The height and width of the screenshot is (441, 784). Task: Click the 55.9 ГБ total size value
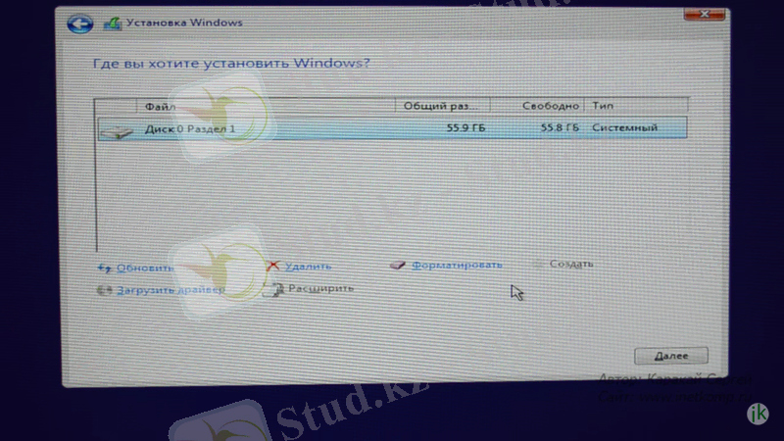[466, 128]
